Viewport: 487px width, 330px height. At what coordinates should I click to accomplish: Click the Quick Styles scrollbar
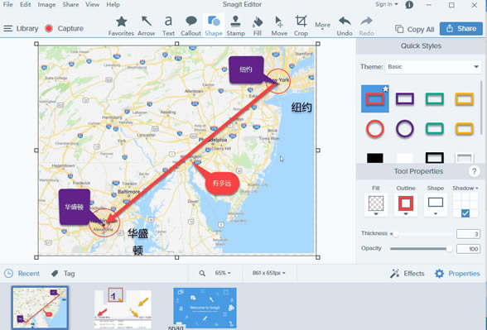(481, 108)
